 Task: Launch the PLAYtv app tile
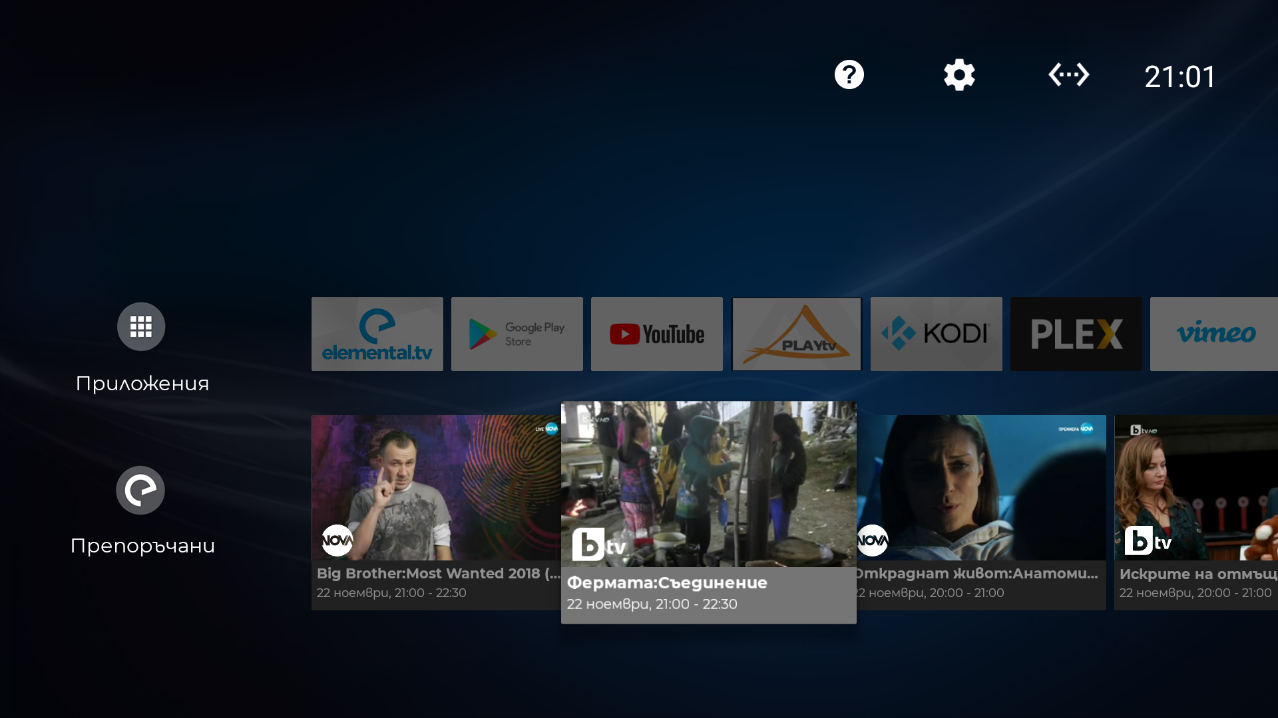coord(797,334)
